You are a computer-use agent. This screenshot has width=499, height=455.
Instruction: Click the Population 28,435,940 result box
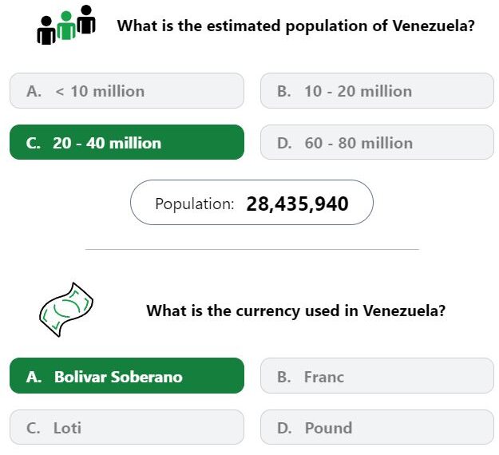point(251,203)
